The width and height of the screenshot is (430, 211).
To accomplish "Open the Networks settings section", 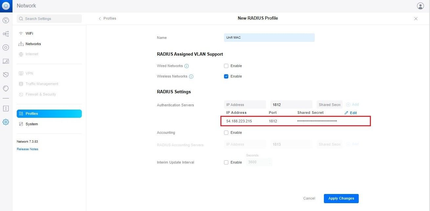I will pos(34,44).
